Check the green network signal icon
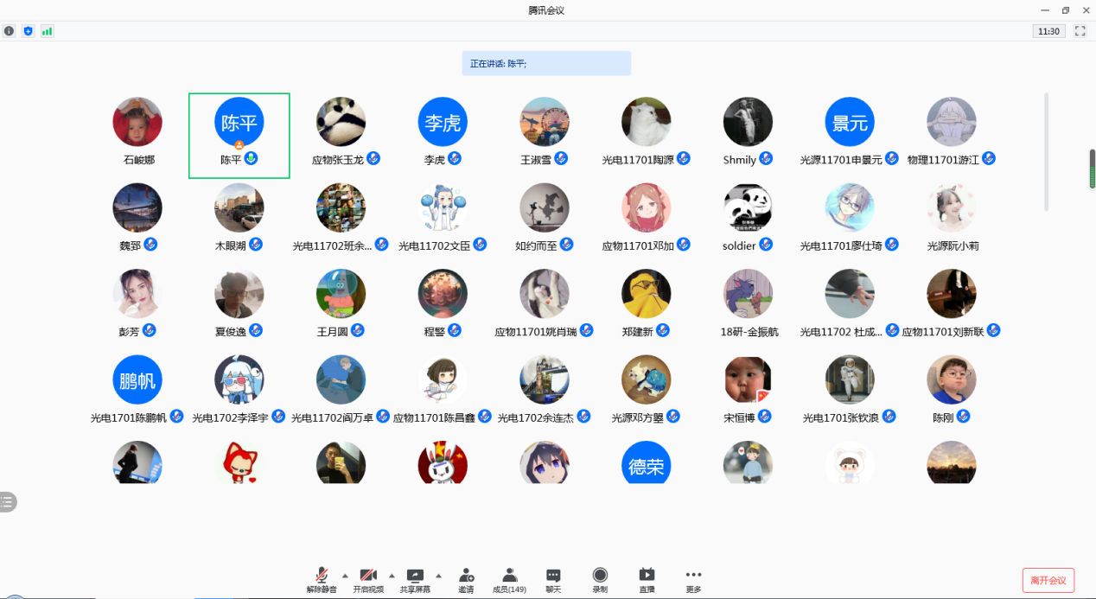Viewport: 1096px width, 599px height. 47,31
